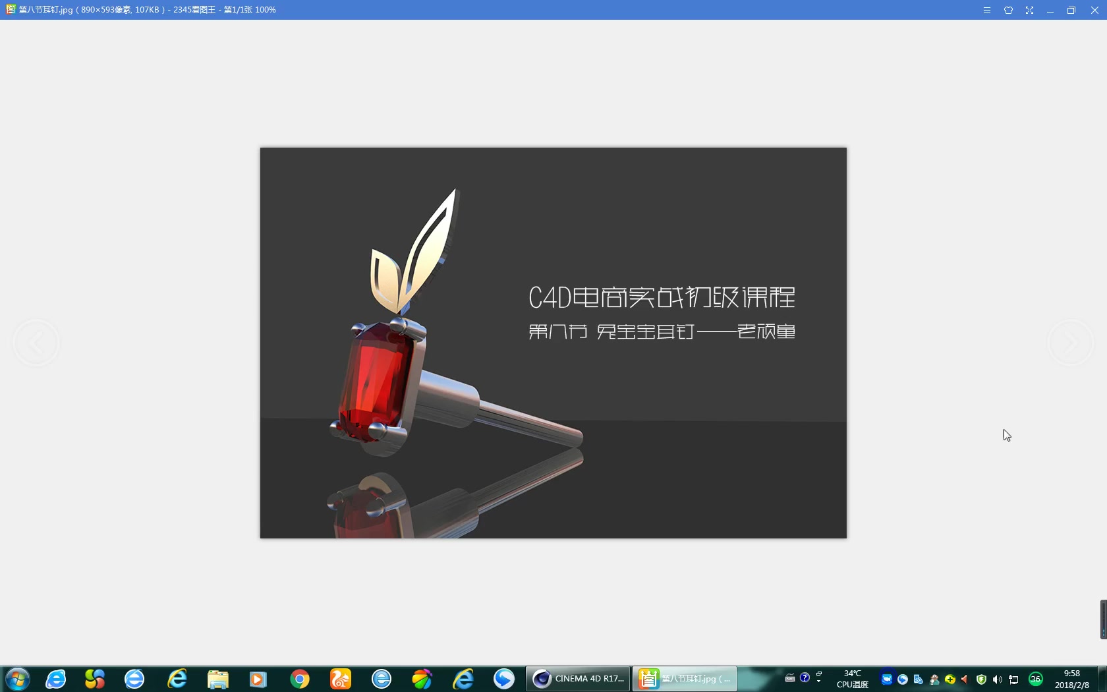The width and height of the screenshot is (1107, 692).
Task: Open the blue bird messenger taskbar icon
Action: tap(504, 679)
